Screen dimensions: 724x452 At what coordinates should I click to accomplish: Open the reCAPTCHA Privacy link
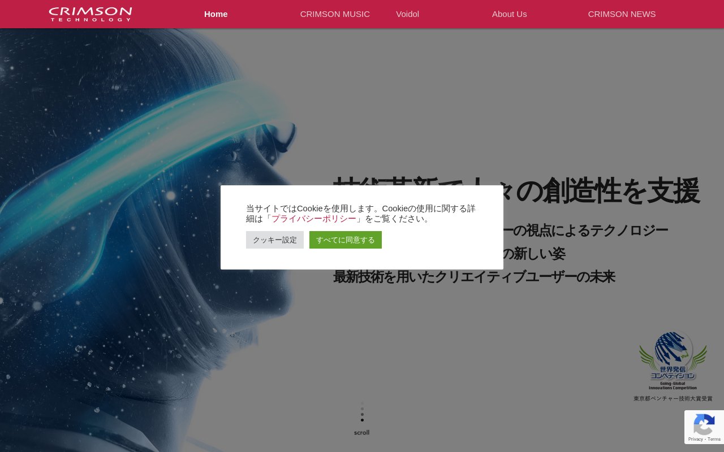point(695,439)
